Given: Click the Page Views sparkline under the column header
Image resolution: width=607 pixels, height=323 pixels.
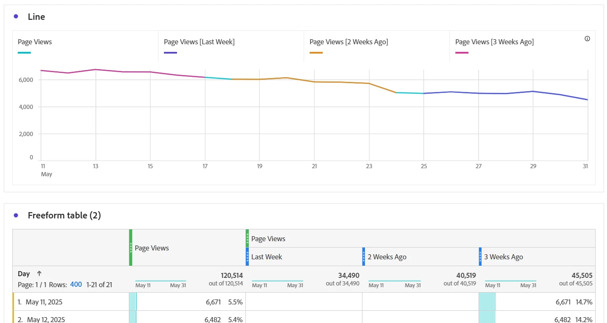Looking at the screenshot, I should [161, 281].
